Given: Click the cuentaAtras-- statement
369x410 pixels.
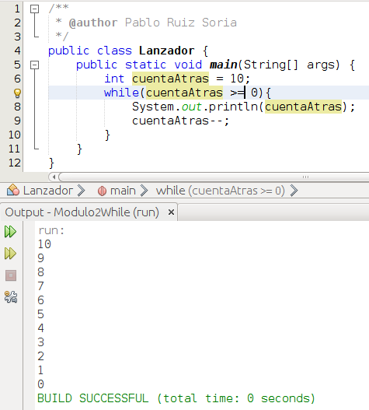Looking at the screenshot, I should point(180,121).
